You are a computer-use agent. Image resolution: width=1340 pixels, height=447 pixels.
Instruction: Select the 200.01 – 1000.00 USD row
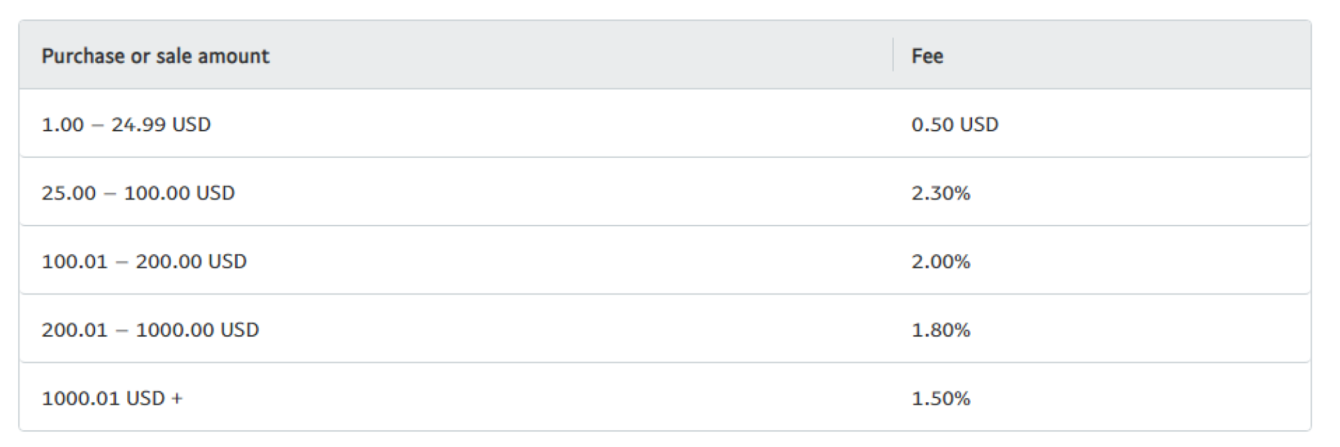(x=665, y=329)
